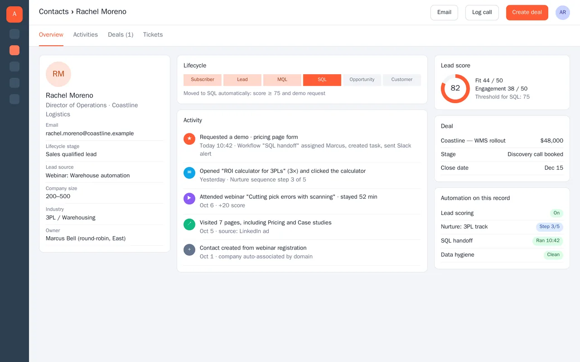
Task: Select the Lead lifecycle stage
Action: tap(242, 80)
